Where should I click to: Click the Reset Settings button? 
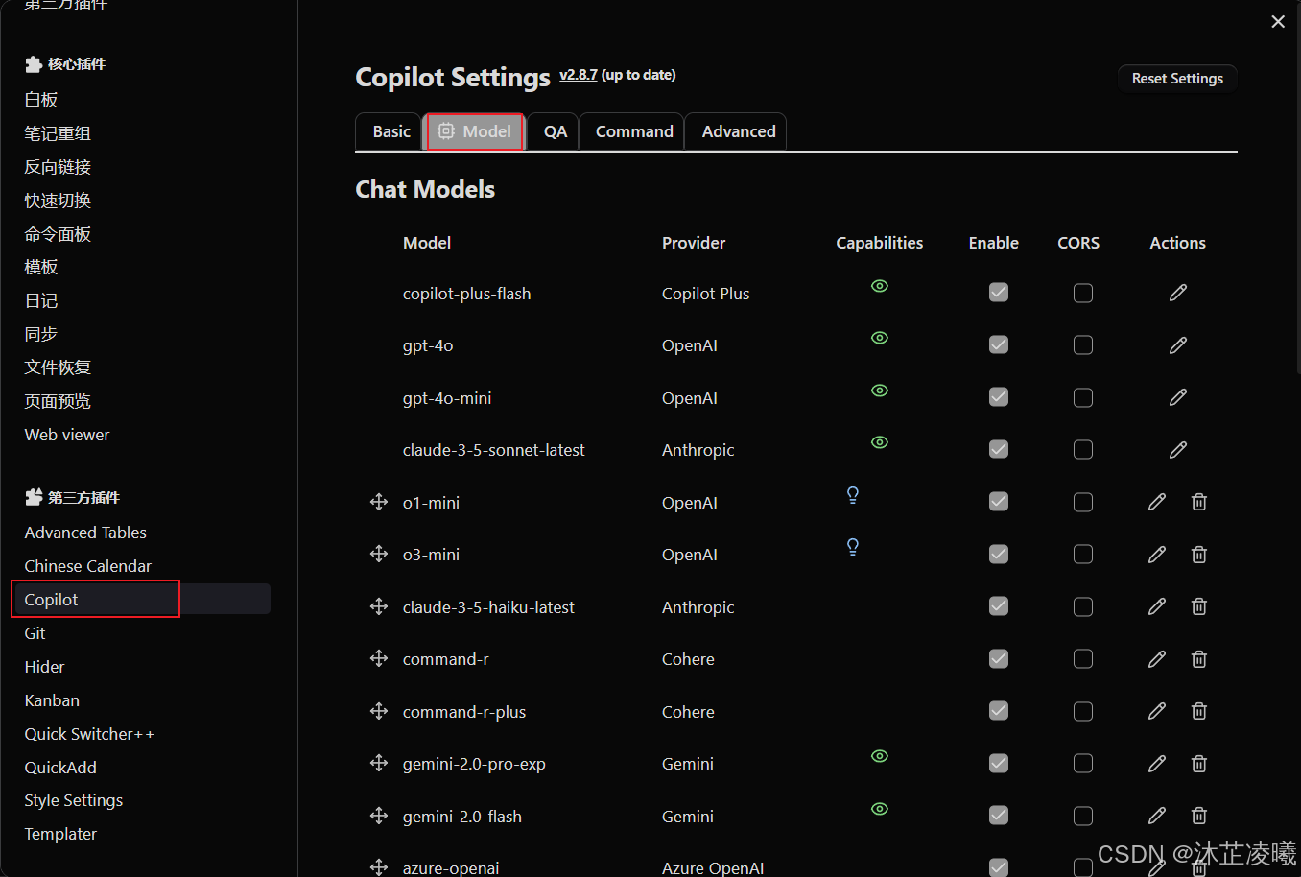(x=1177, y=79)
